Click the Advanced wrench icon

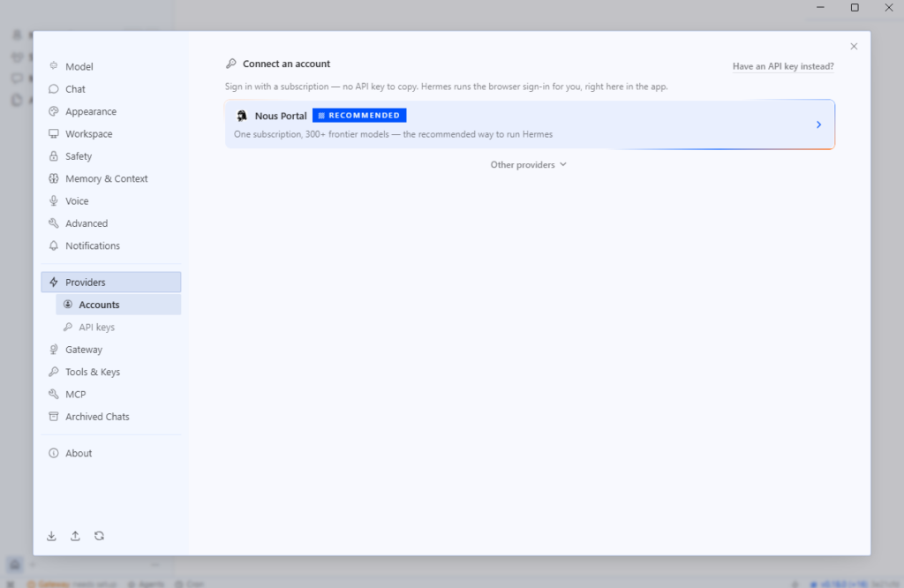click(54, 223)
